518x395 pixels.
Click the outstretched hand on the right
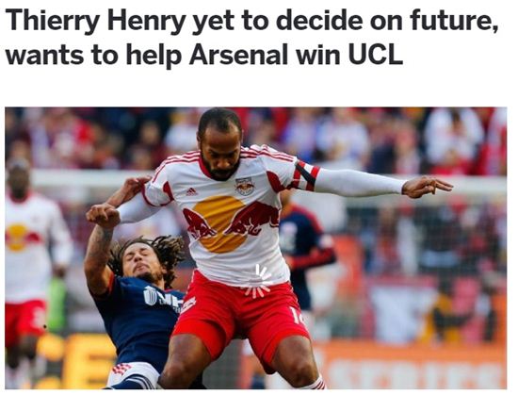coord(428,187)
